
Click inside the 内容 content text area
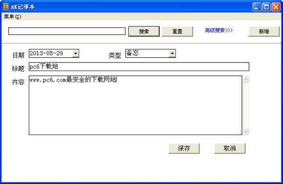coord(136,105)
